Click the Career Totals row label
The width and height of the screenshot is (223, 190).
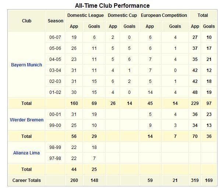[26, 180]
